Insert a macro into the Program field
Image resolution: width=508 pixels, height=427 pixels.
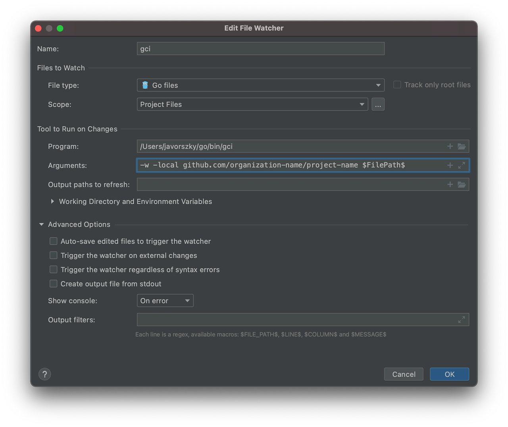click(450, 146)
